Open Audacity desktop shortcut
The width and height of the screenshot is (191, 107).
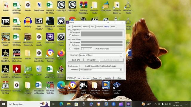(x=28, y=22)
